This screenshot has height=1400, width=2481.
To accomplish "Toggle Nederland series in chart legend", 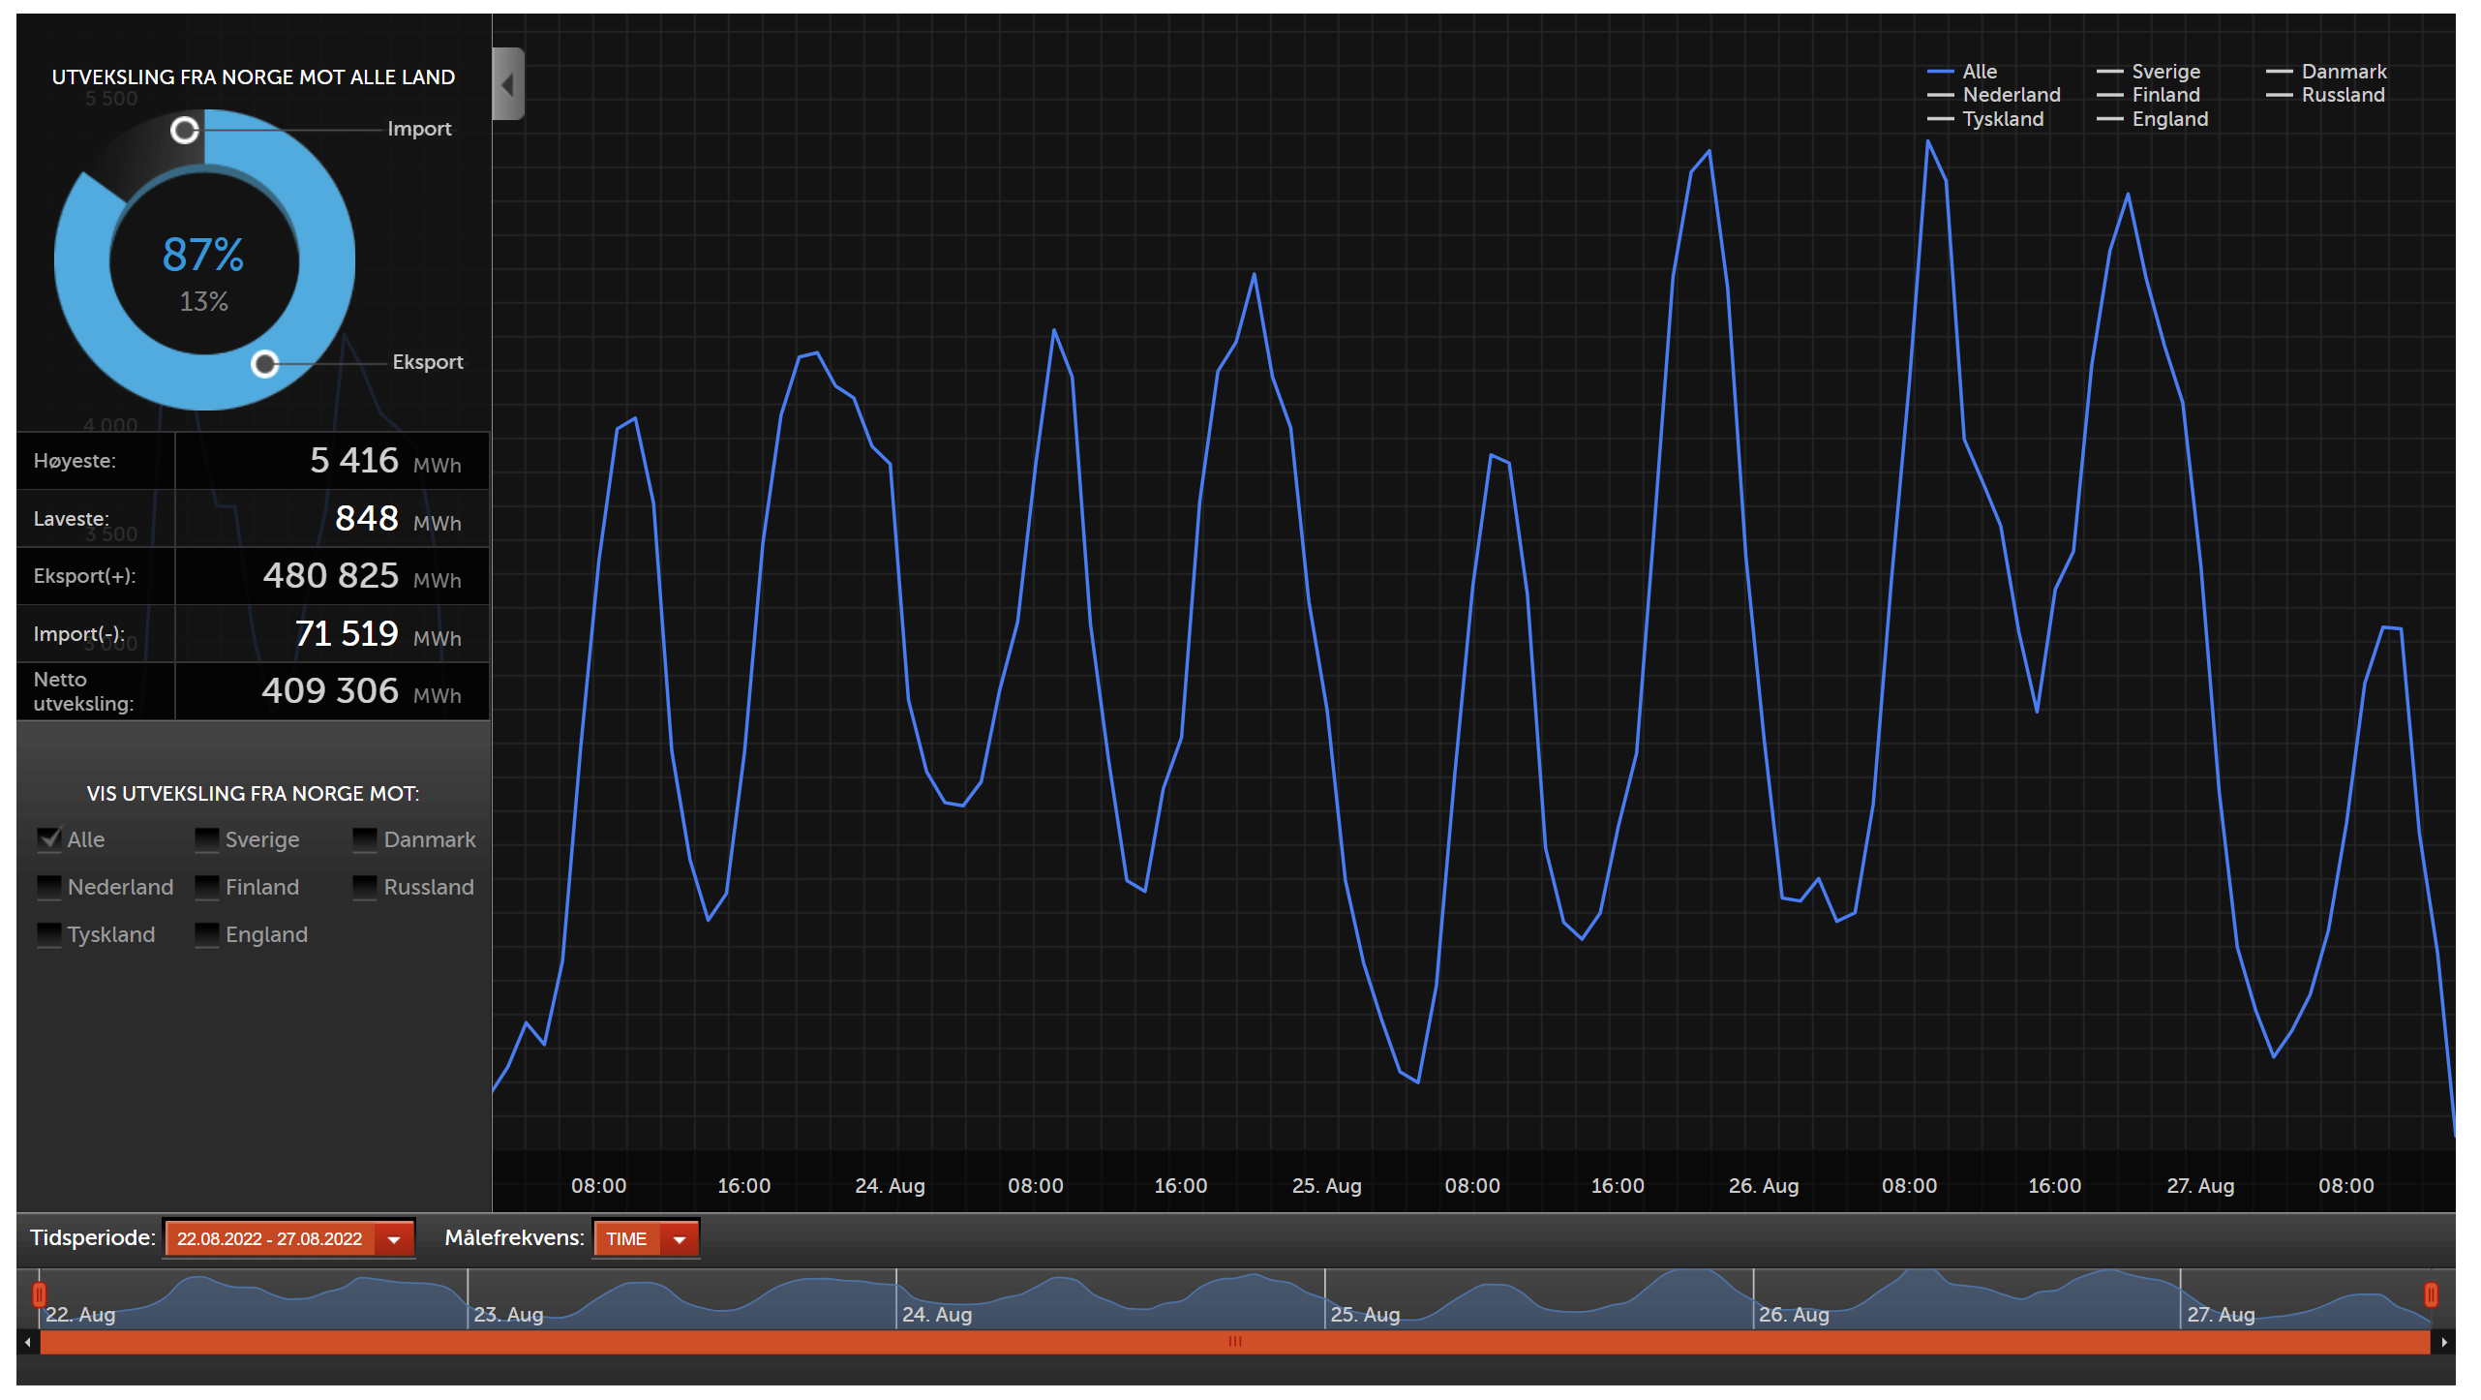I will click(1994, 95).
